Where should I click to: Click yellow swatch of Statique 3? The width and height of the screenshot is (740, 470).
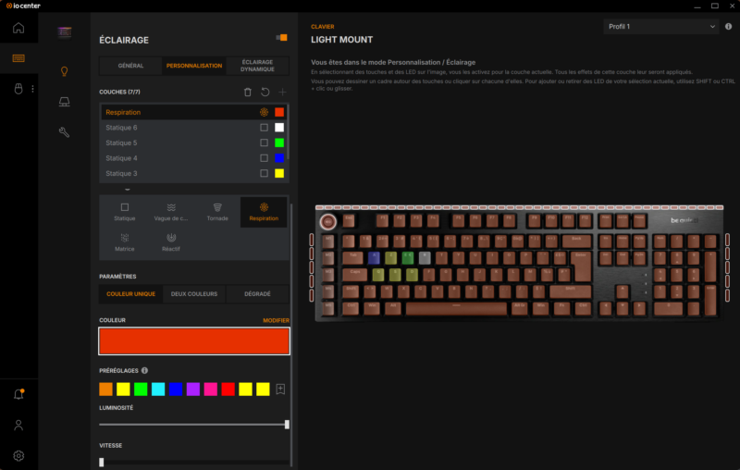(x=279, y=173)
